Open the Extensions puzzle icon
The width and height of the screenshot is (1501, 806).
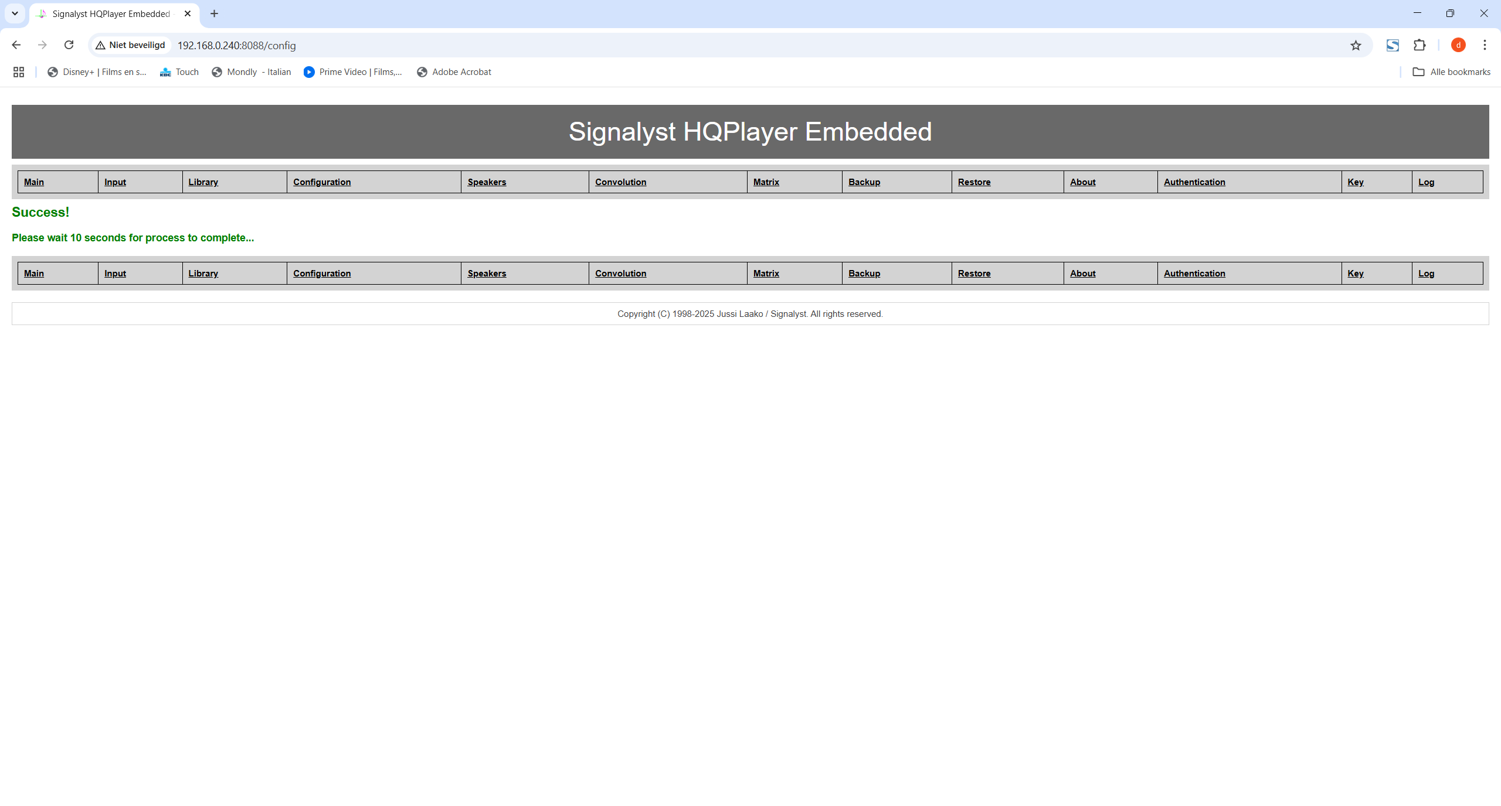tap(1420, 45)
